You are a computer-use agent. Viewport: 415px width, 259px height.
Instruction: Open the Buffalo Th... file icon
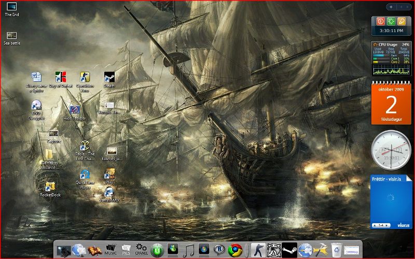tap(109, 108)
